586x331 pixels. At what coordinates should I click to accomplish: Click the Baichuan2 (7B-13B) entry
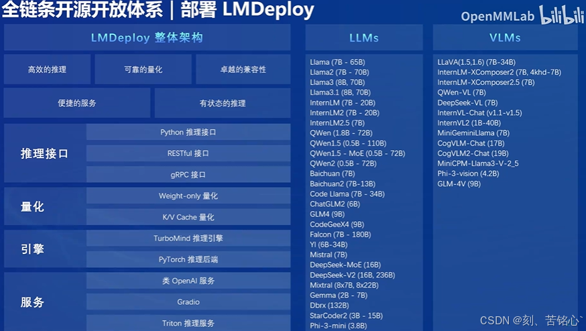pos(343,184)
